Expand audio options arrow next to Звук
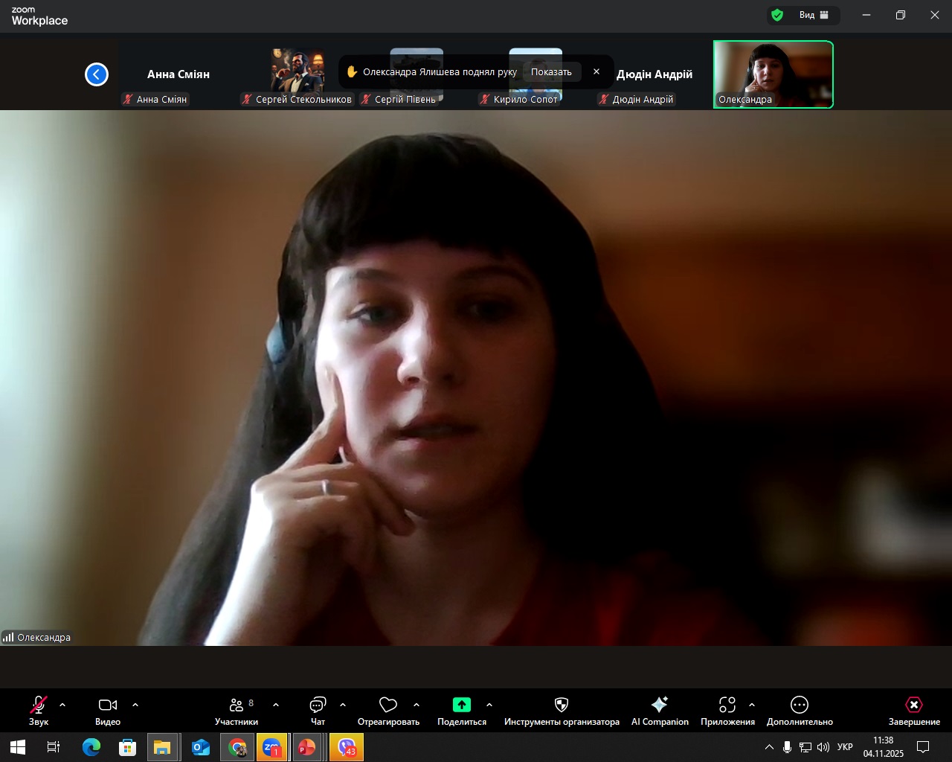This screenshot has height=762, width=952. tap(62, 705)
